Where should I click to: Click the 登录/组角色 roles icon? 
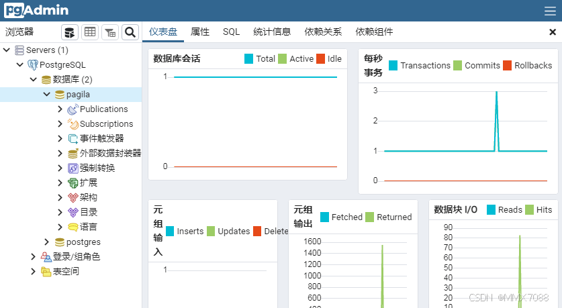point(46,257)
